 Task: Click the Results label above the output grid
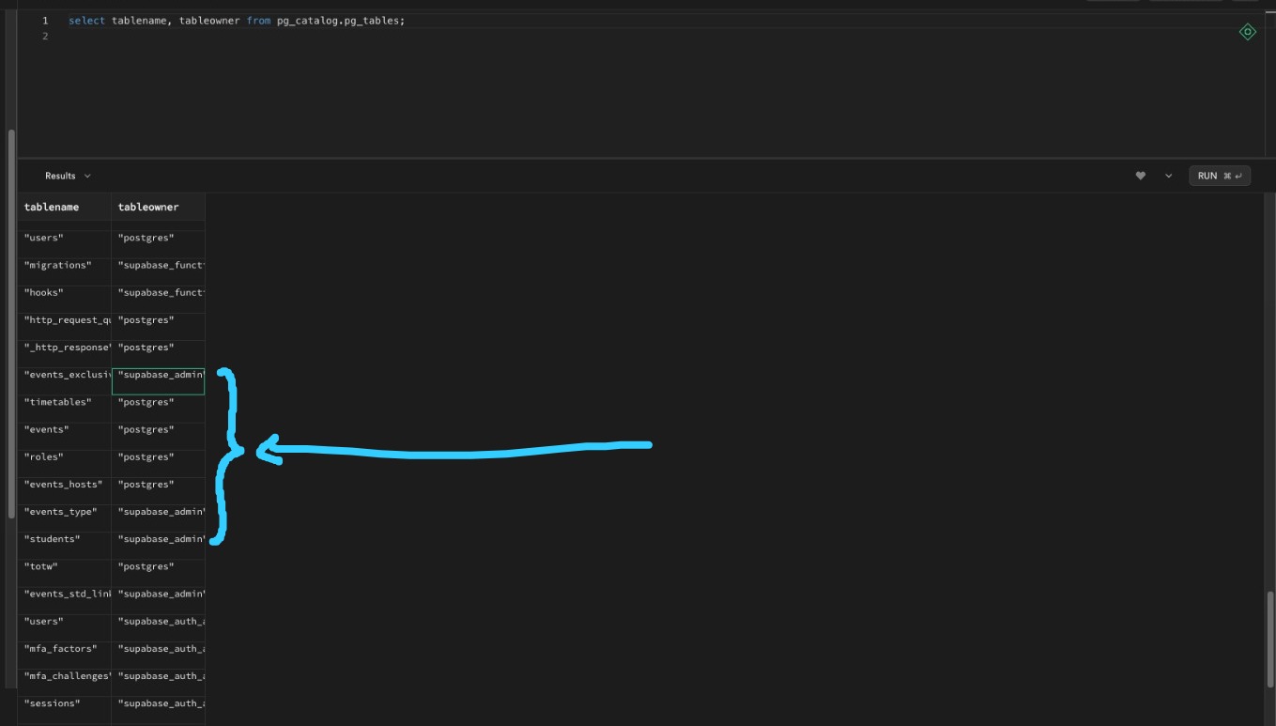coord(60,176)
